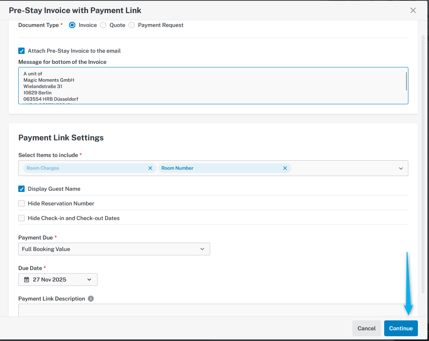429x341 pixels.
Task: Enable Hide Reservation Number
Action: [22, 203]
